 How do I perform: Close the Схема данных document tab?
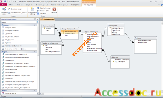[x=161, y=19]
